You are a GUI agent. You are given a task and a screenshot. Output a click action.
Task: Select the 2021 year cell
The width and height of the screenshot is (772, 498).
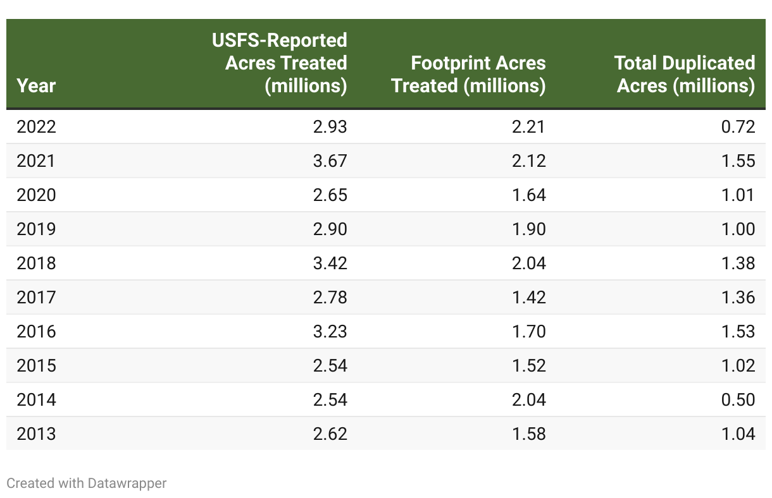pyautogui.click(x=36, y=161)
